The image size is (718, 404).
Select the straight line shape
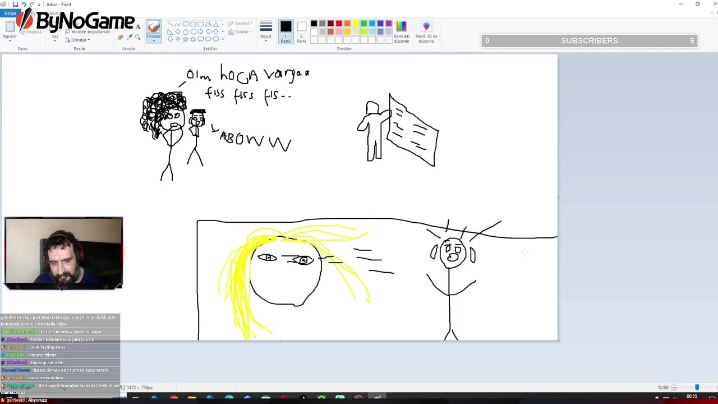[171, 24]
